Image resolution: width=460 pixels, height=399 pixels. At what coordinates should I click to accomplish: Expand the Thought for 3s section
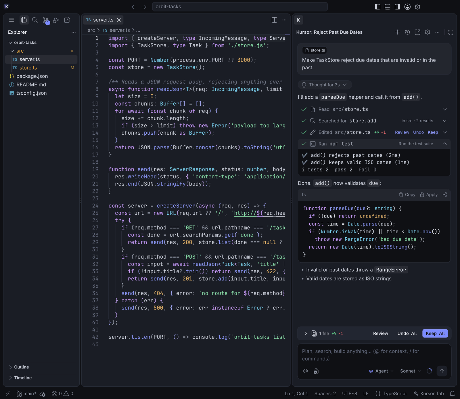click(325, 85)
